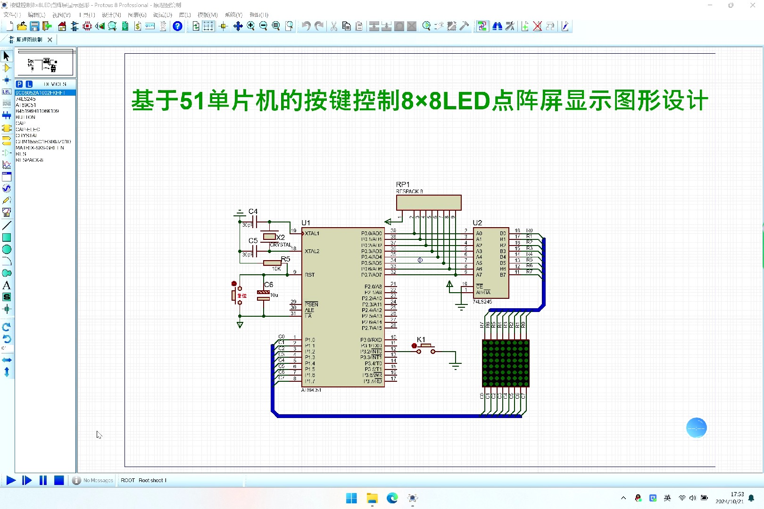Open the PCB Layout chip icon
Image resolution: width=764 pixels, height=509 pixels.
(x=87, y=26)
